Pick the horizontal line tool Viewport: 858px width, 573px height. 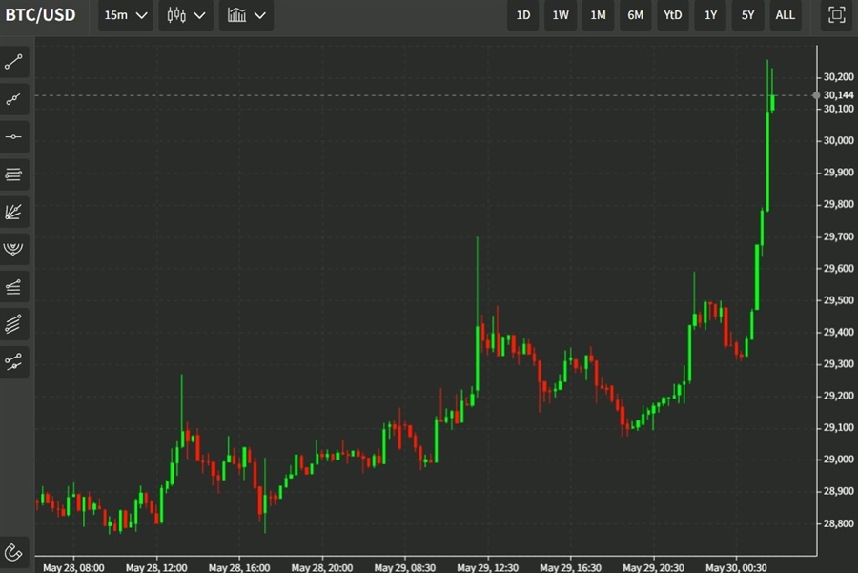pos(14,136)
